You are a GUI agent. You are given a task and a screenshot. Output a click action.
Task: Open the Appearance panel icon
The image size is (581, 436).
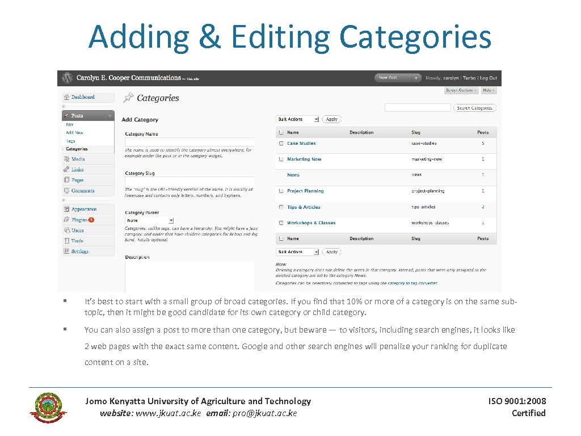tap(66, 209)
